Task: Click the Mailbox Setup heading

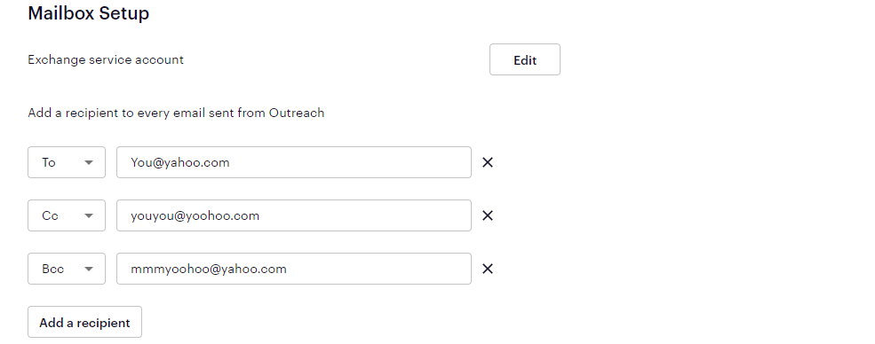Action: (x=89, y=12)
